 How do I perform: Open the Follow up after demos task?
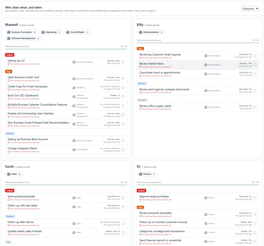(x=66, y=224)
